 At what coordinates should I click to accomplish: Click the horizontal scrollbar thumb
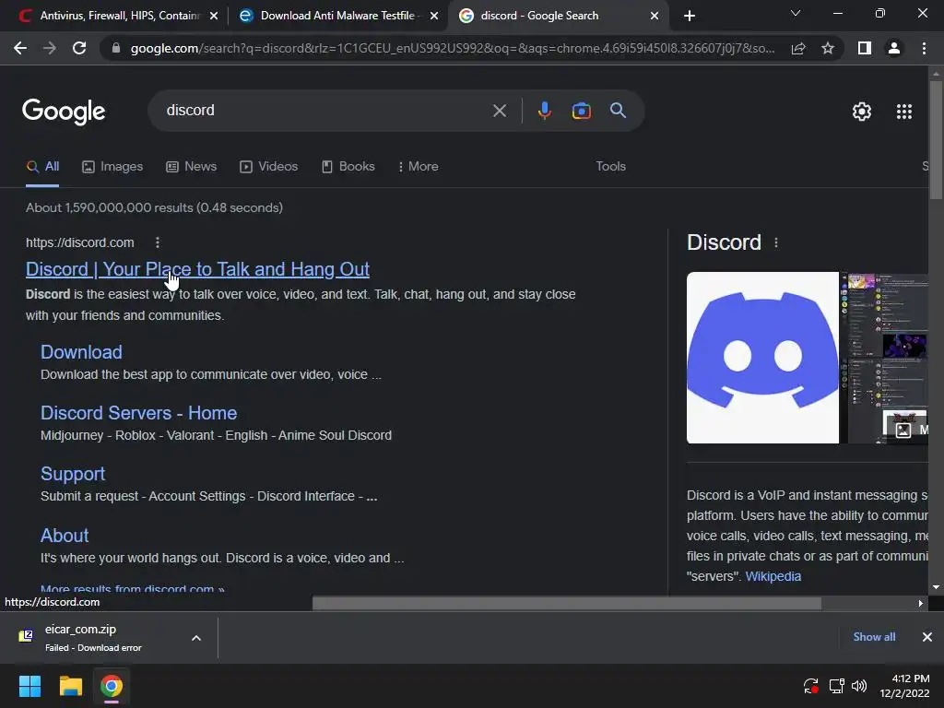pyautogui.click(x=567, y=603)
